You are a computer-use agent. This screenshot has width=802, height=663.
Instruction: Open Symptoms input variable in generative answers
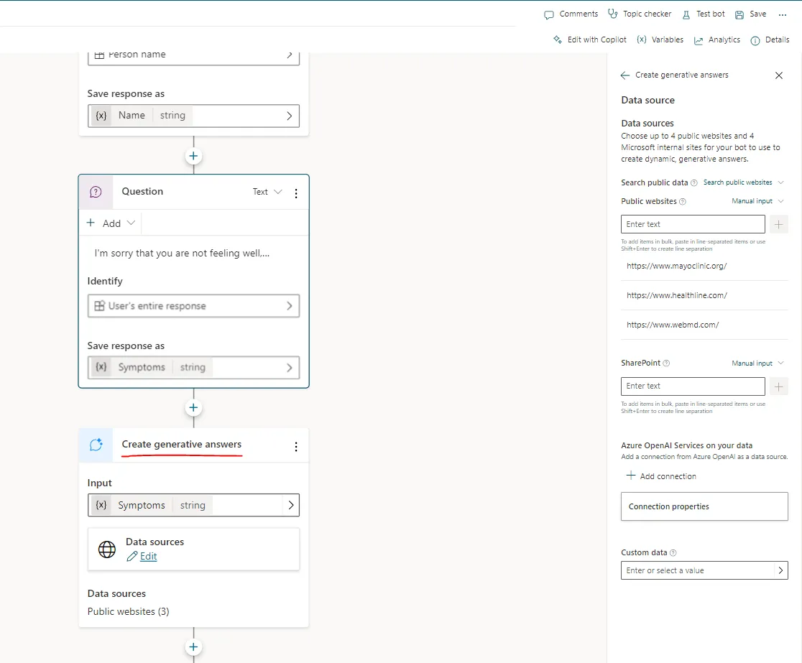point(193,505)
